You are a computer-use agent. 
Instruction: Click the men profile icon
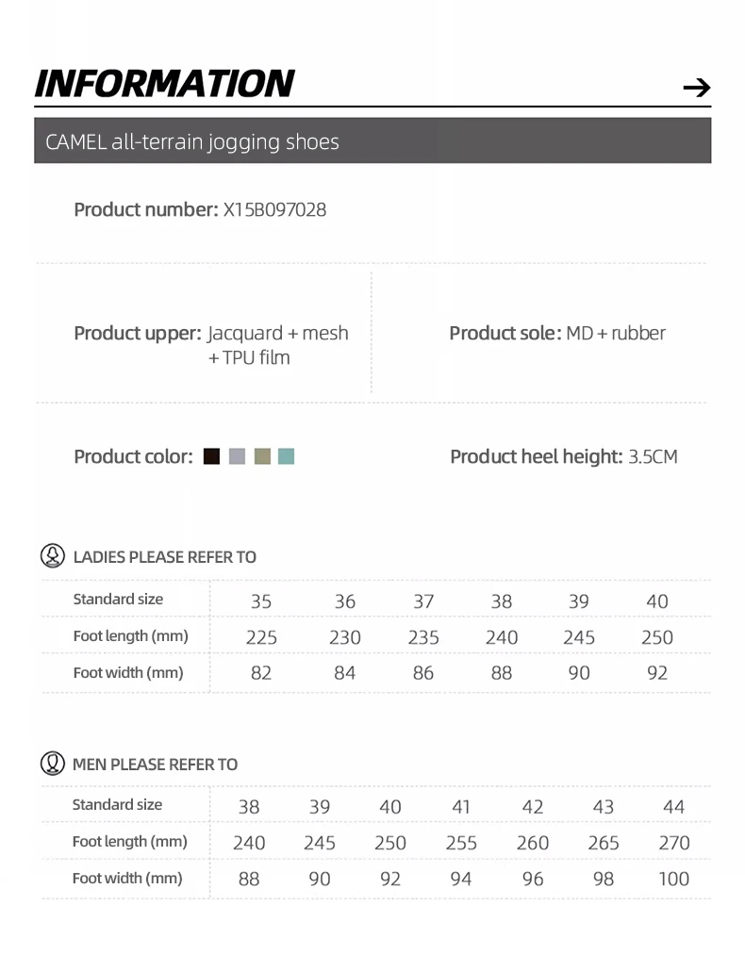(x=53, y=763)
